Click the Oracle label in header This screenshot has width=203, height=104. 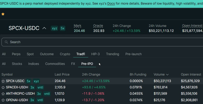click(x=98, y=26)
